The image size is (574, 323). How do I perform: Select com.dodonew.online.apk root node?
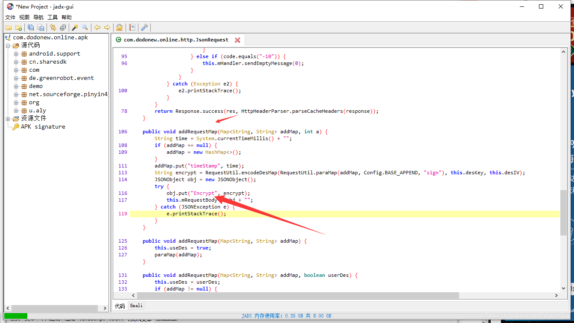(x=50, y=37)
